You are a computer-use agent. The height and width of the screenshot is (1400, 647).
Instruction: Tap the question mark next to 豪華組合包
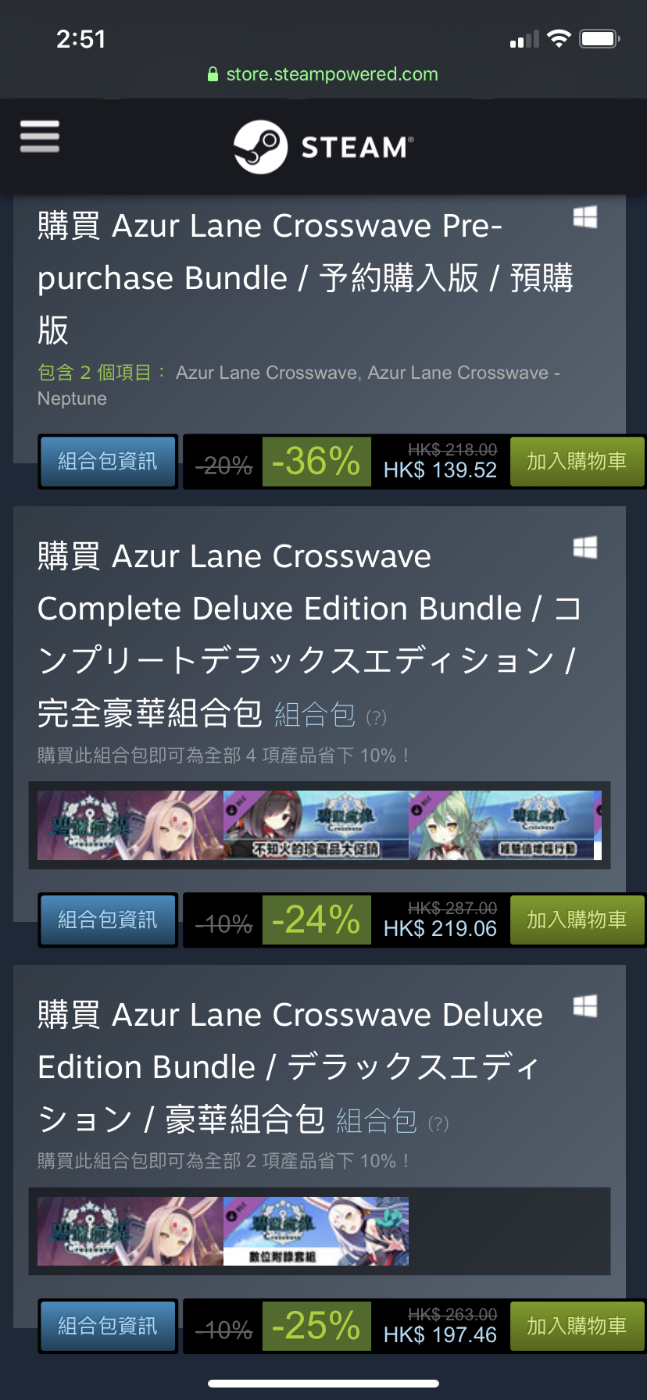[438, 1123]
